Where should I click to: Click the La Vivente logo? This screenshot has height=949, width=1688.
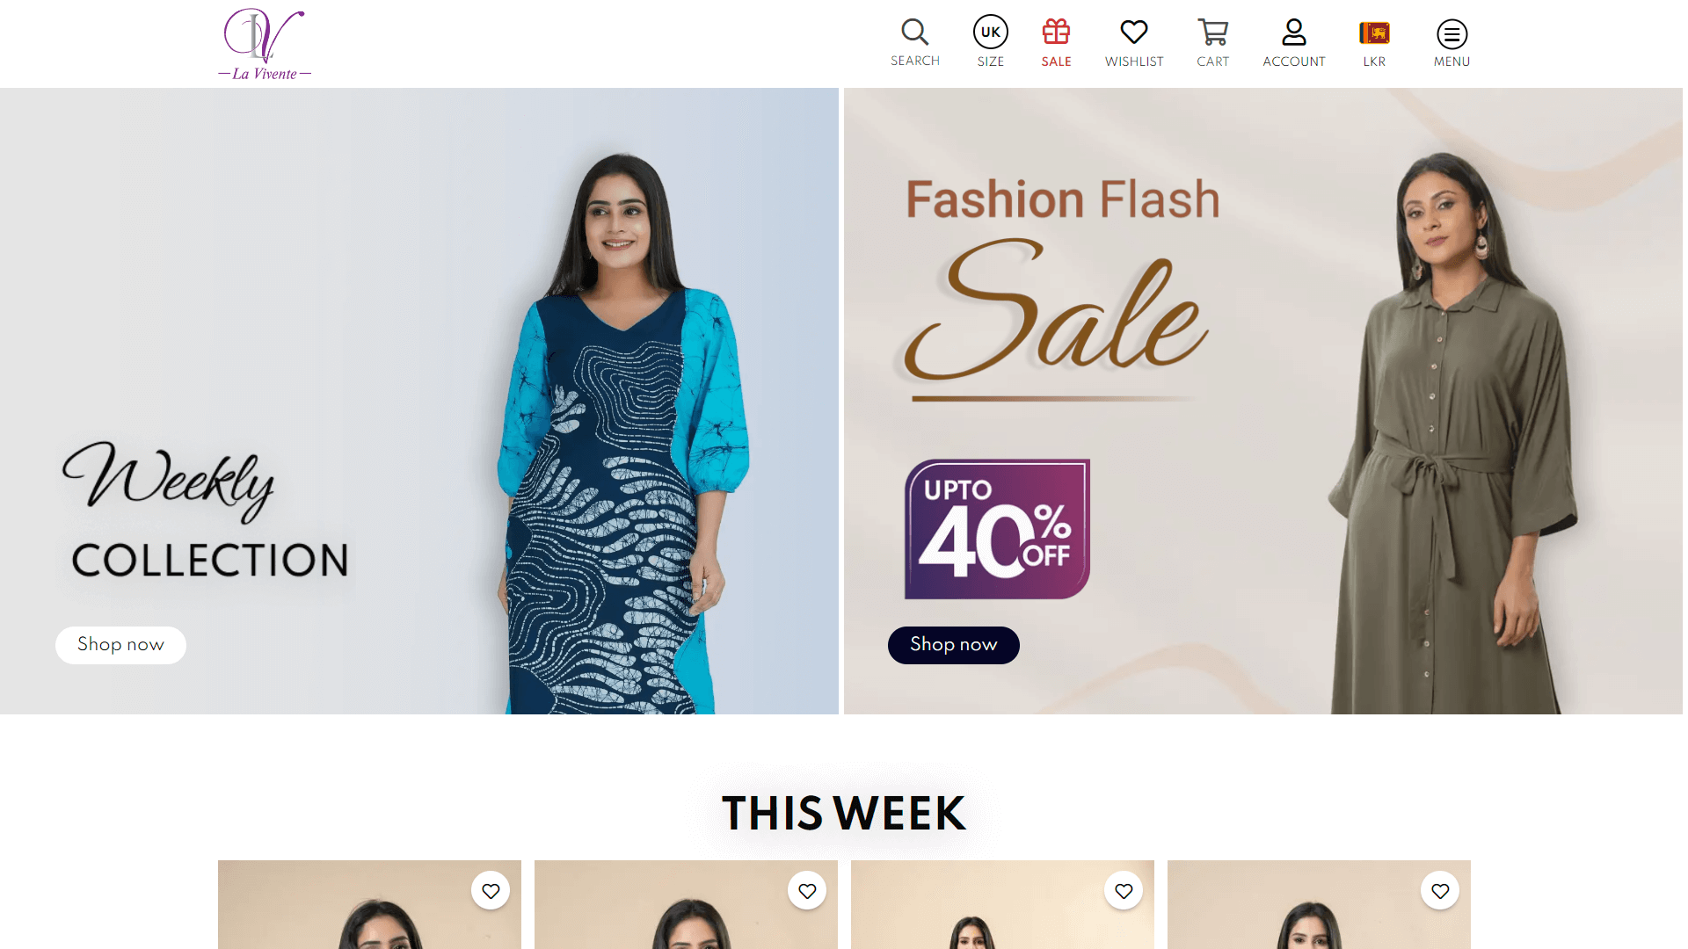[x=265, y=44]
